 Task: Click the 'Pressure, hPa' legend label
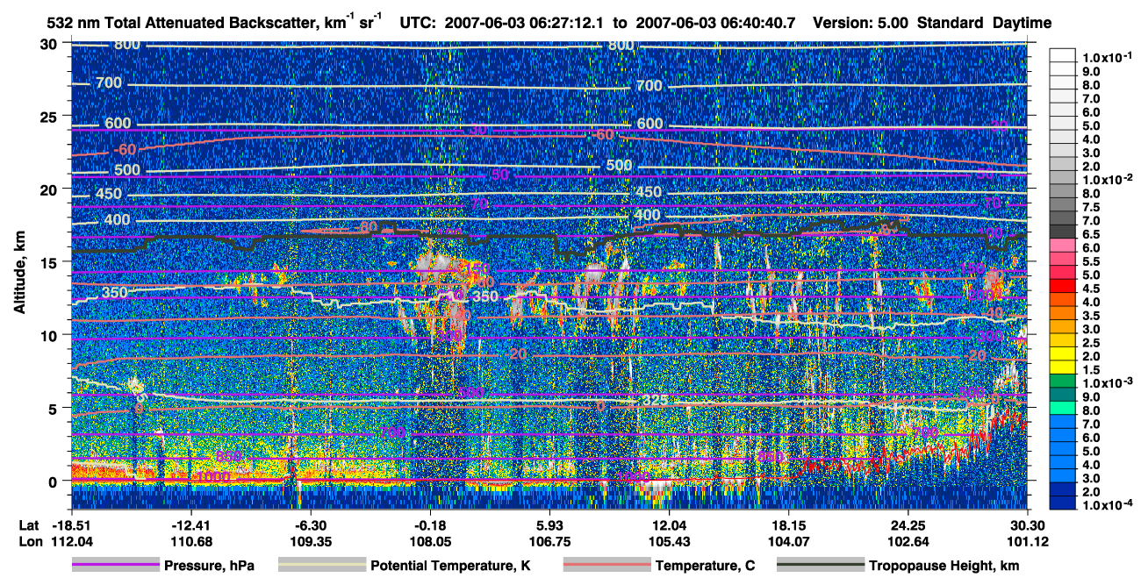[x=209, y=567]
